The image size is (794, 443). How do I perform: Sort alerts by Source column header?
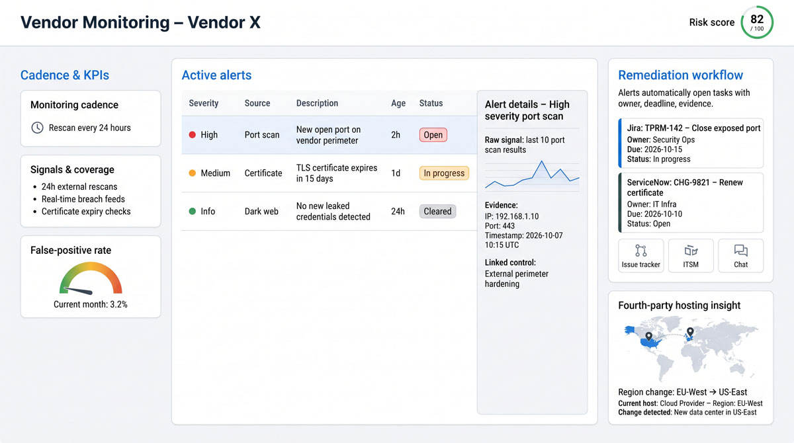[257, 103]
